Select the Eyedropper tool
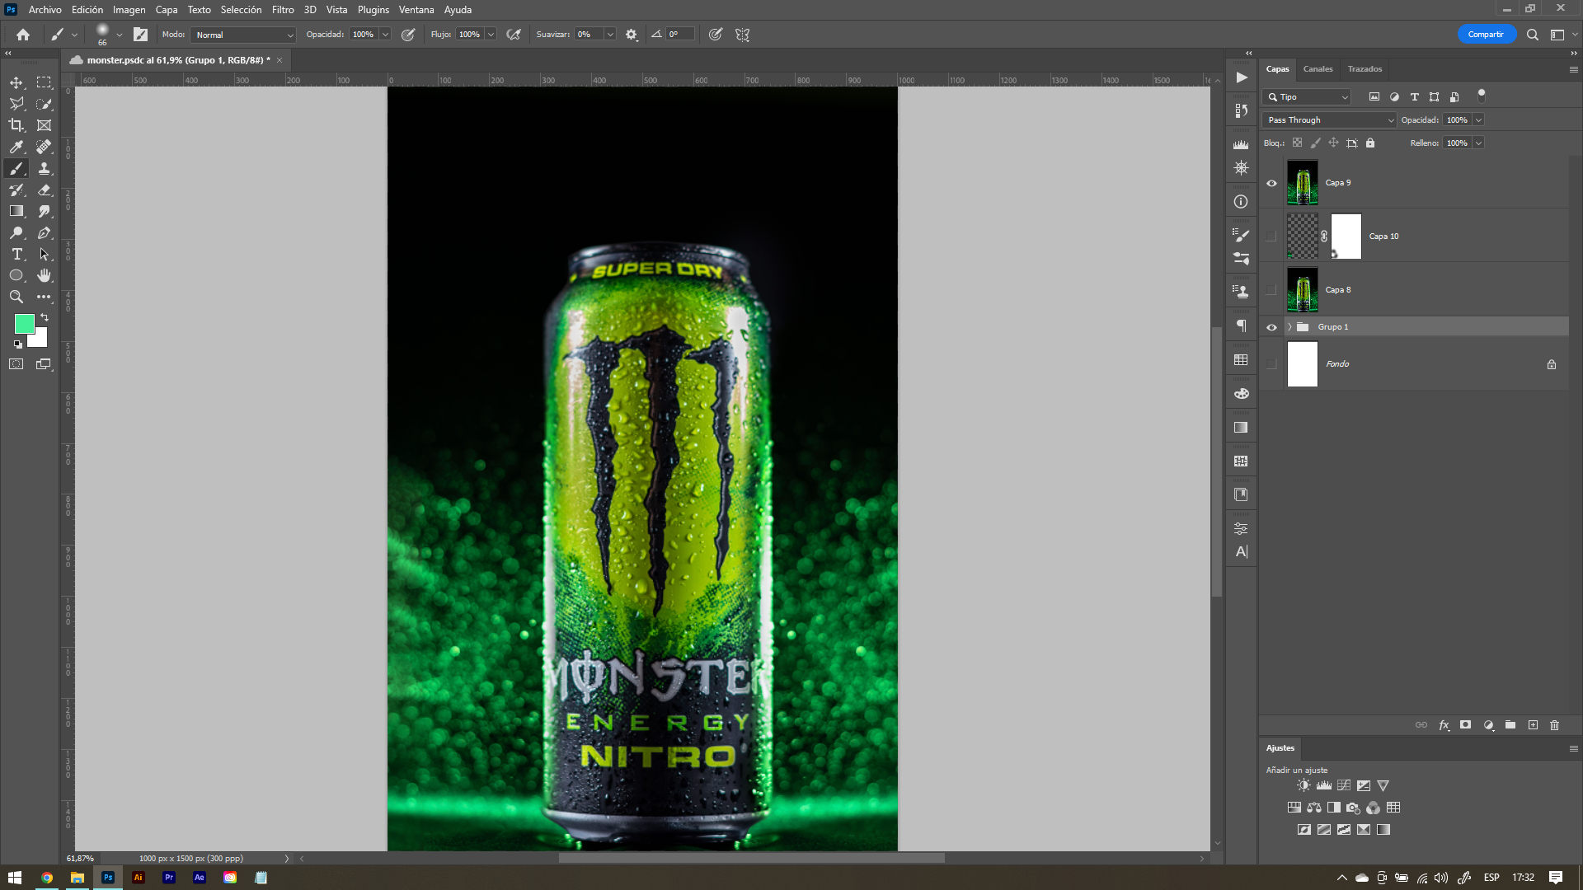The height and width of the screenshot is (890, 1583). pos(16,147)
